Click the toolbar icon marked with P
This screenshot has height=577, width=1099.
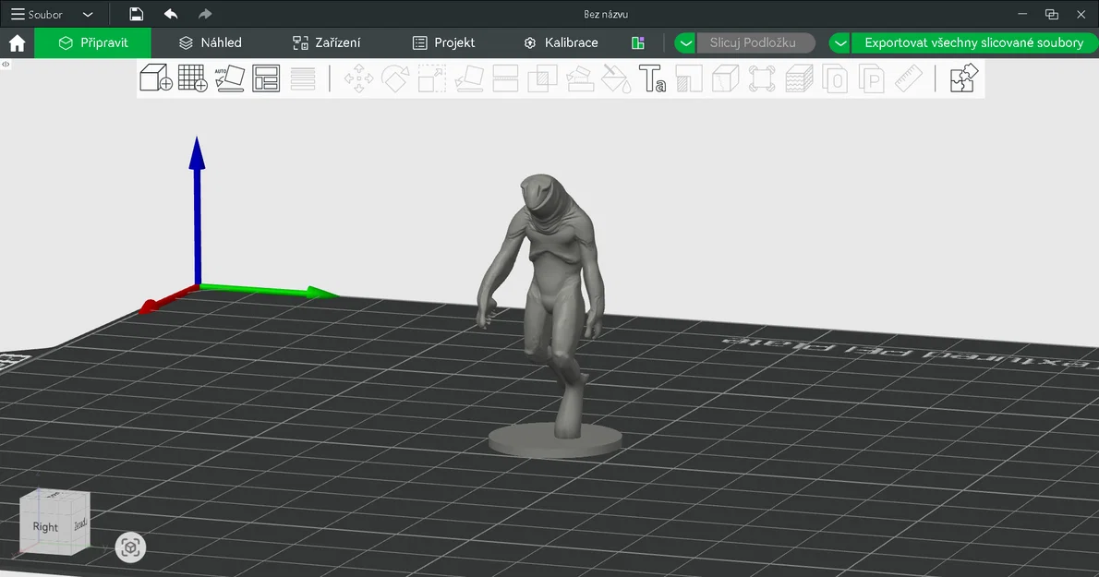[x=872, y=78]
